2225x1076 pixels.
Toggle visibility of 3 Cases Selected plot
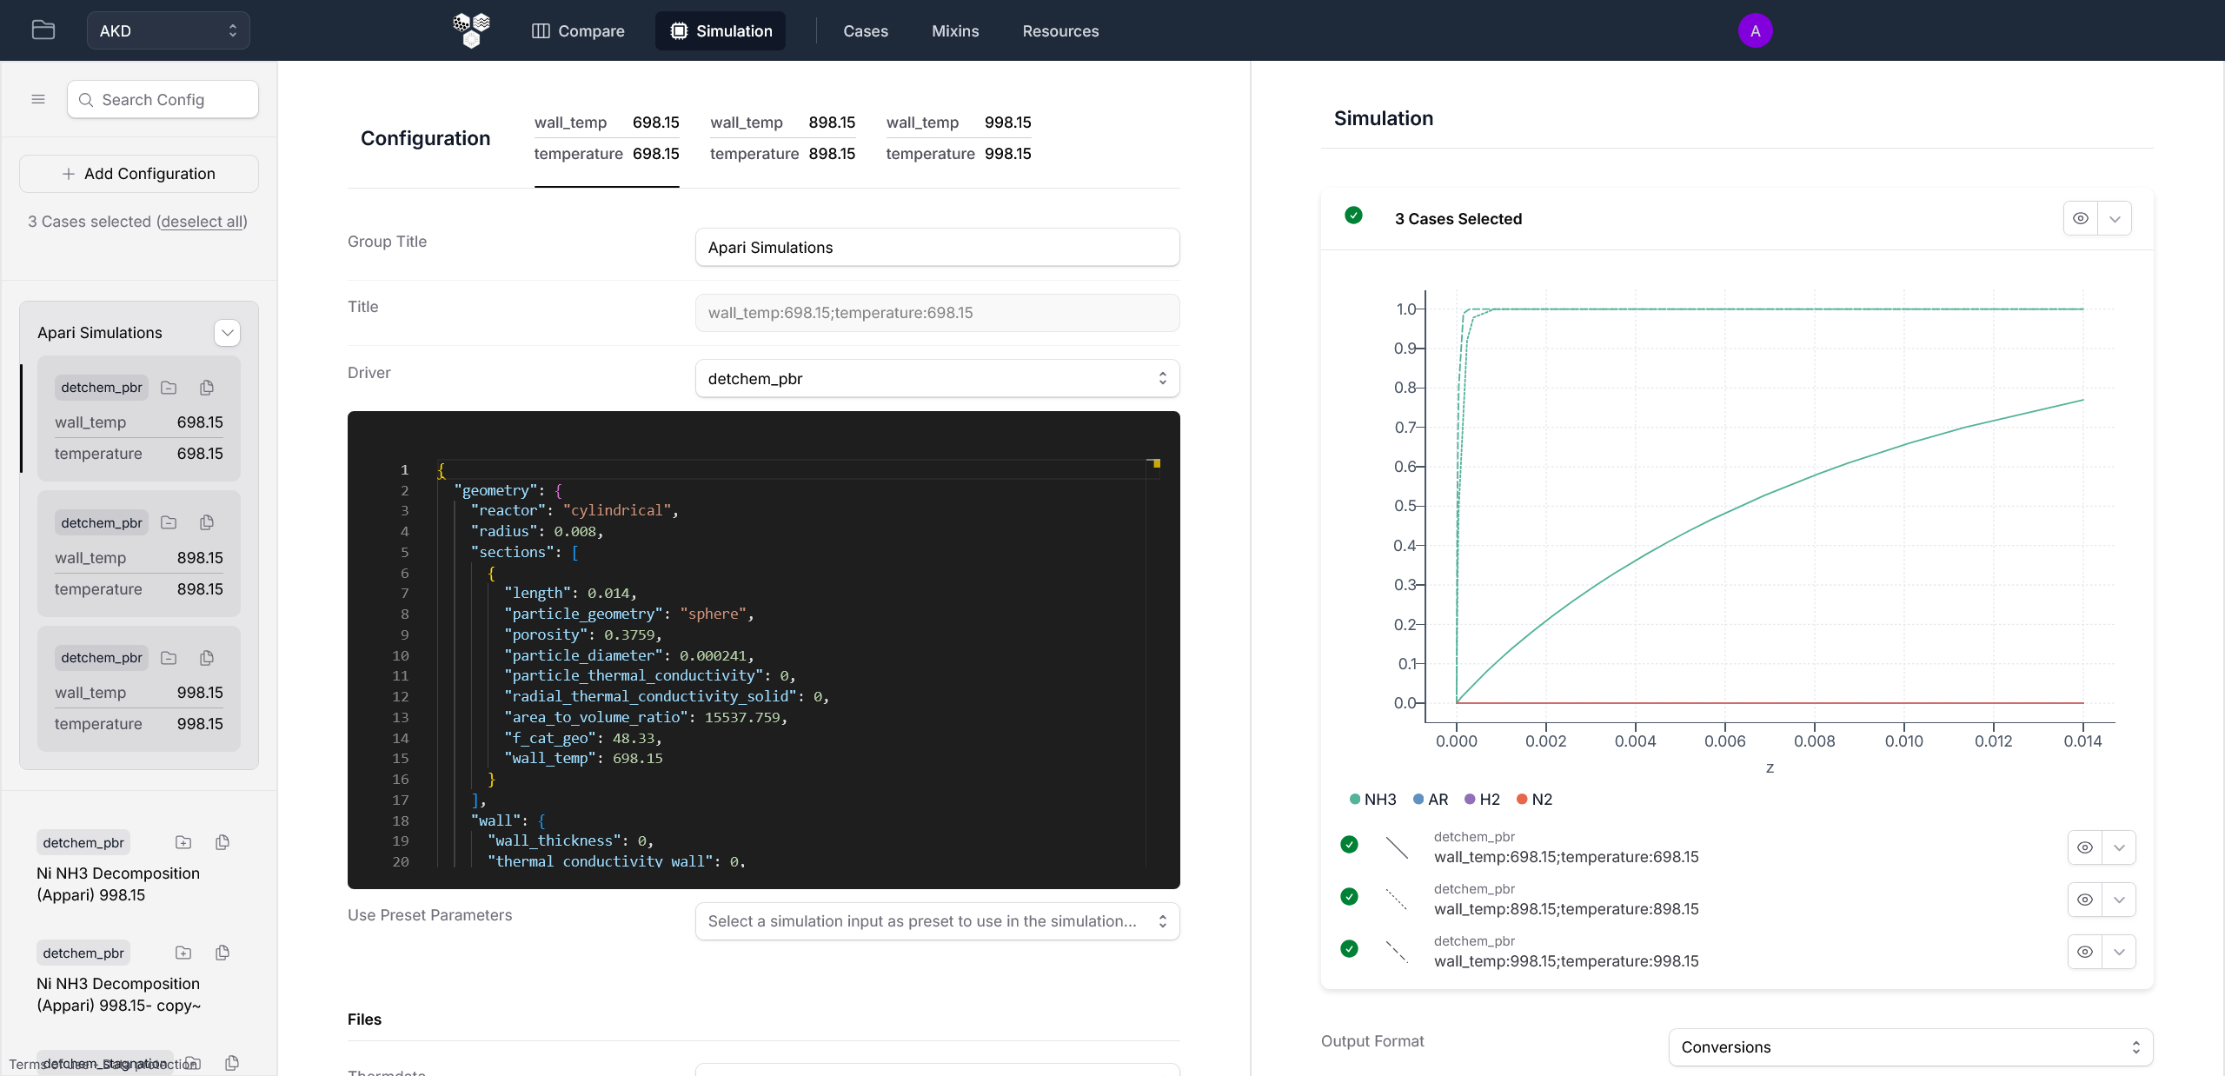[2080, 219]
